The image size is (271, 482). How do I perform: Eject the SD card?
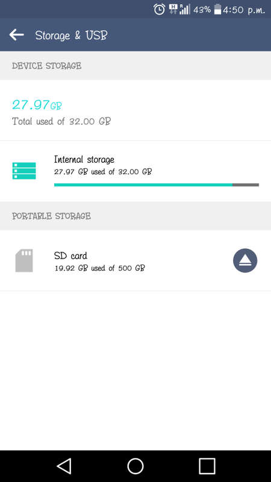245,261
